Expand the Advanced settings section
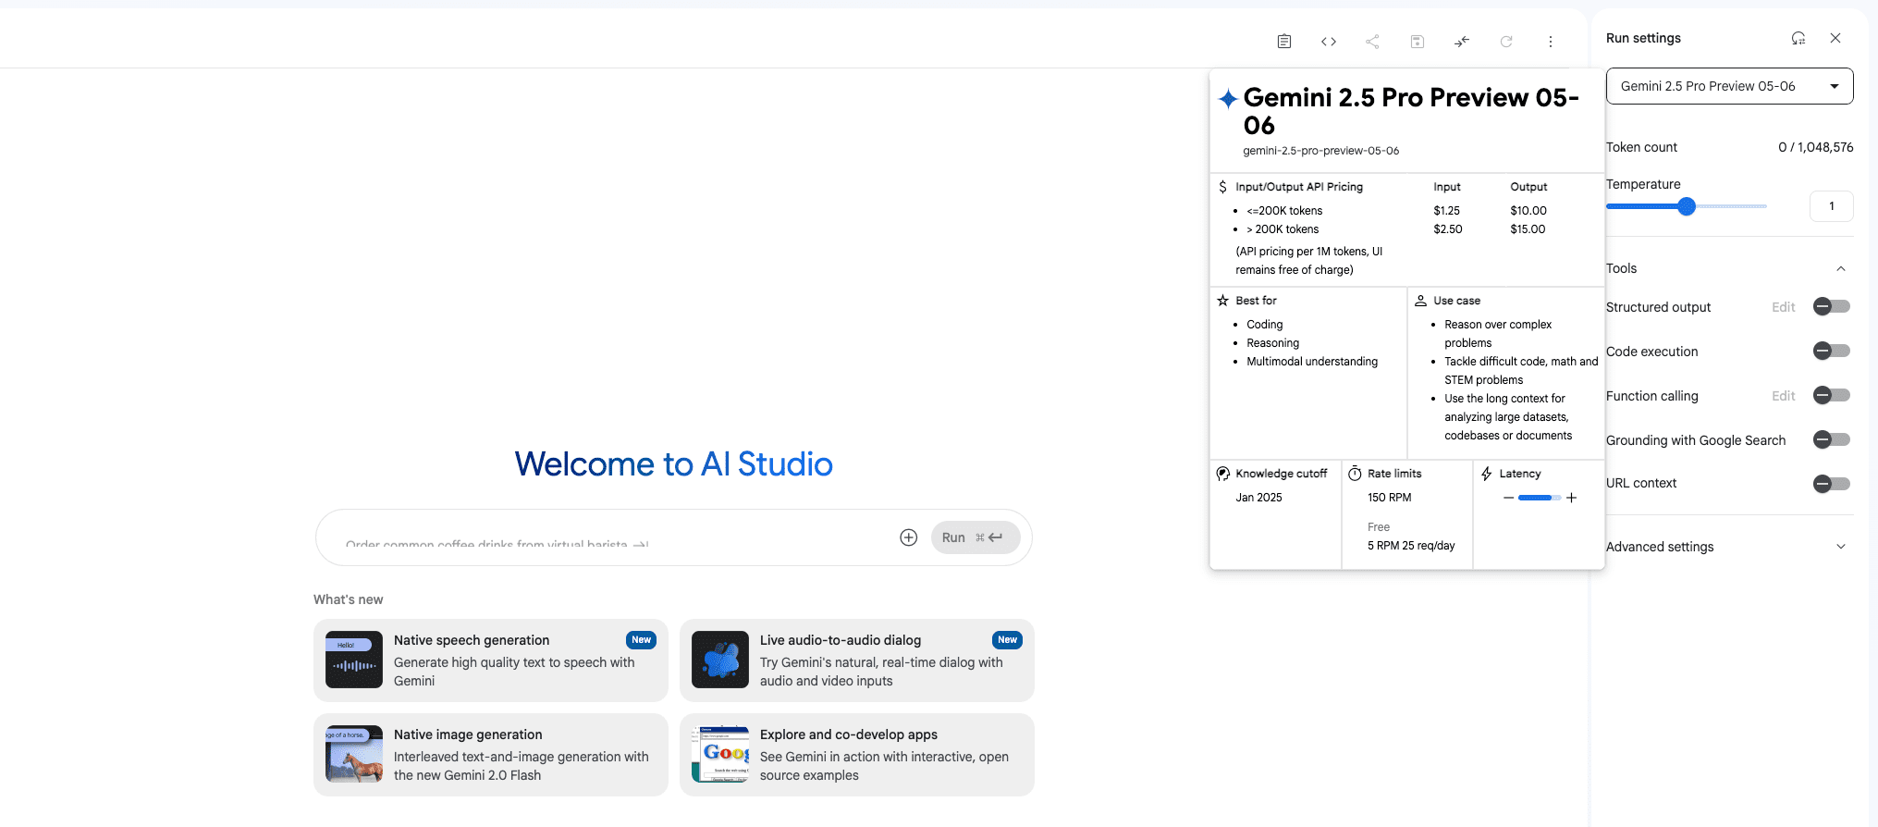Screen dimensions: 1878x827 pos(1729,547)
